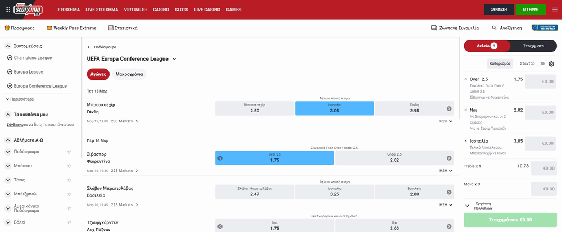Select Βασιλεία win 2.80

pos(414,192)
